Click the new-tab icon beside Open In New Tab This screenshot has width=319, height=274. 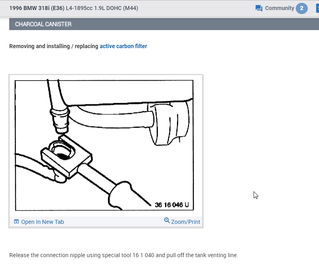16,221
